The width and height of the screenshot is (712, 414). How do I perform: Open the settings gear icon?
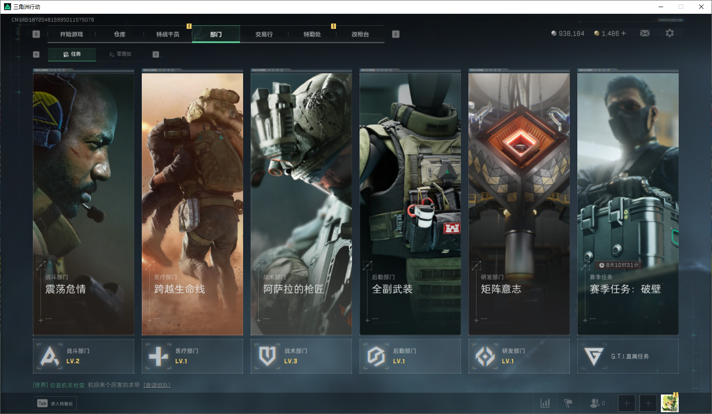coord(670,33)
